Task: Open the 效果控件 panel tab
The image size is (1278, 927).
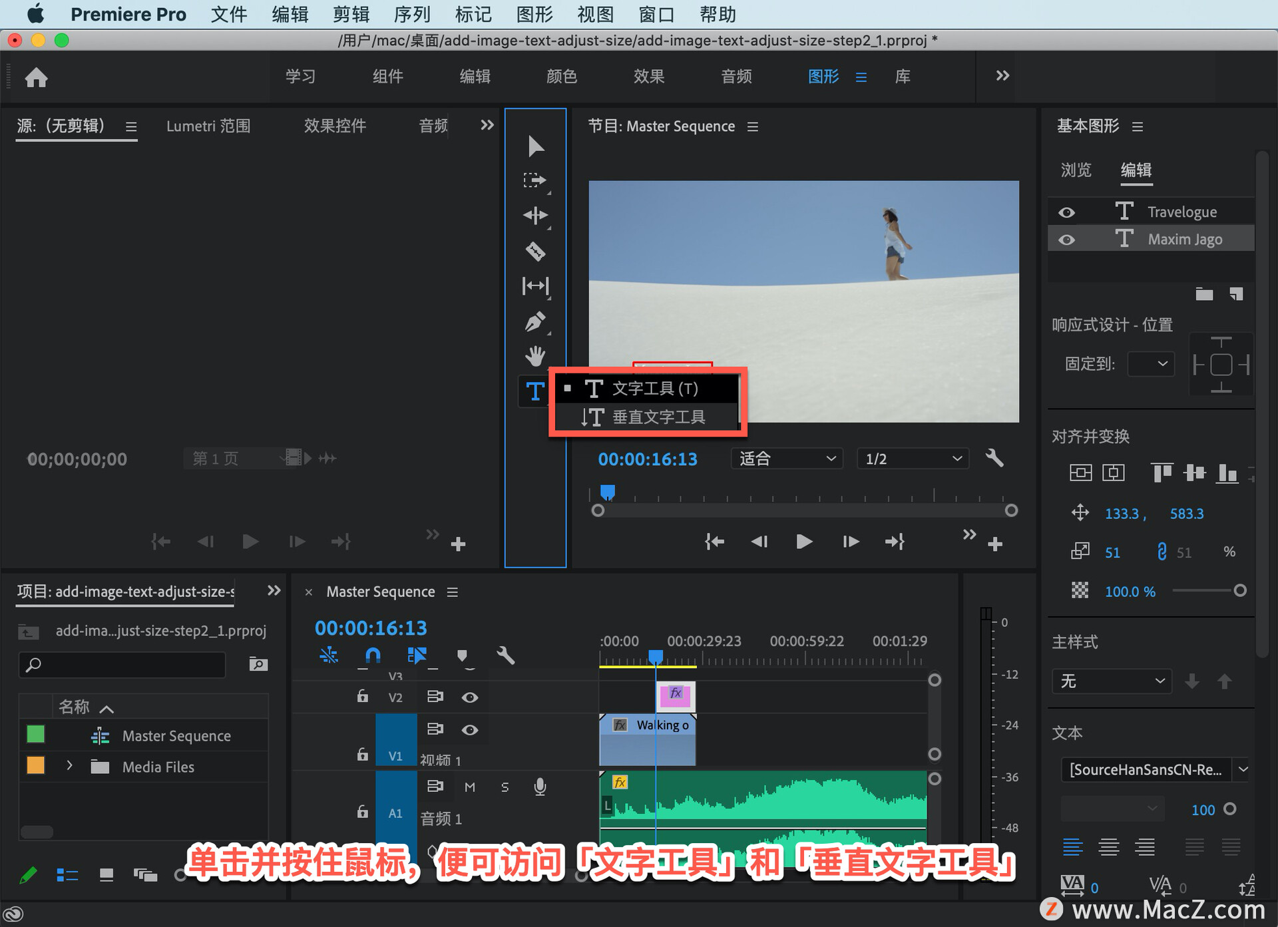Action: pos(335,126)
